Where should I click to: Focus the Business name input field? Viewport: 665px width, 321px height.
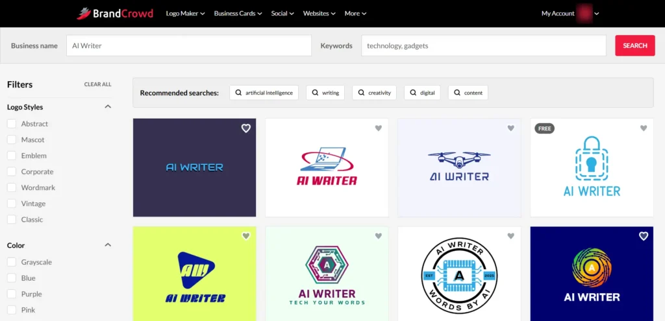pos(189,45)
